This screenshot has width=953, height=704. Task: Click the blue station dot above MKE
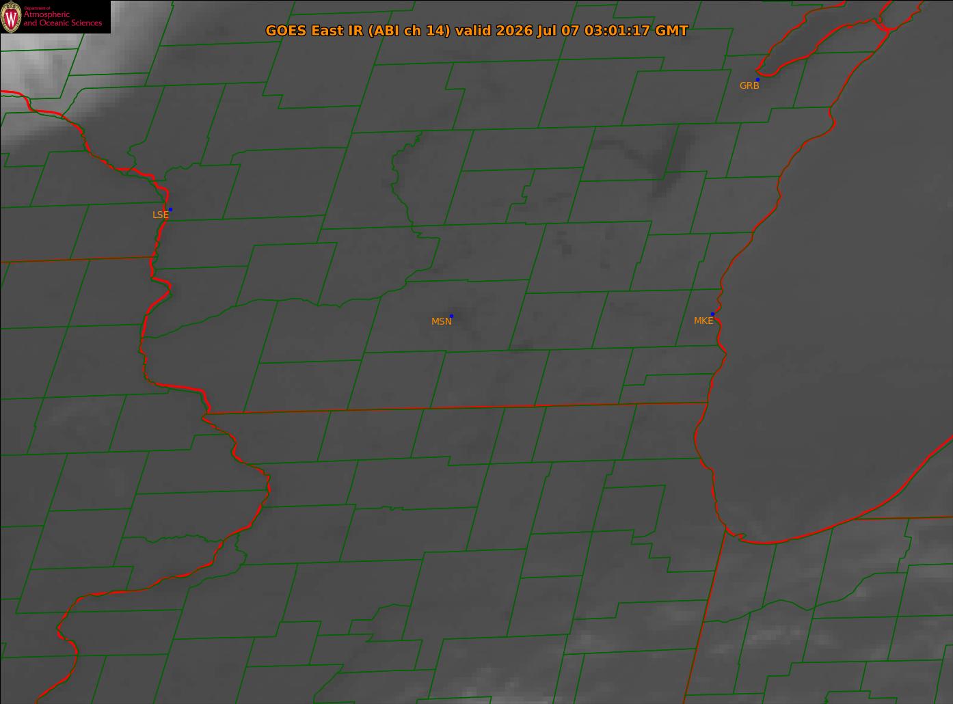click(x=712, y=314)
